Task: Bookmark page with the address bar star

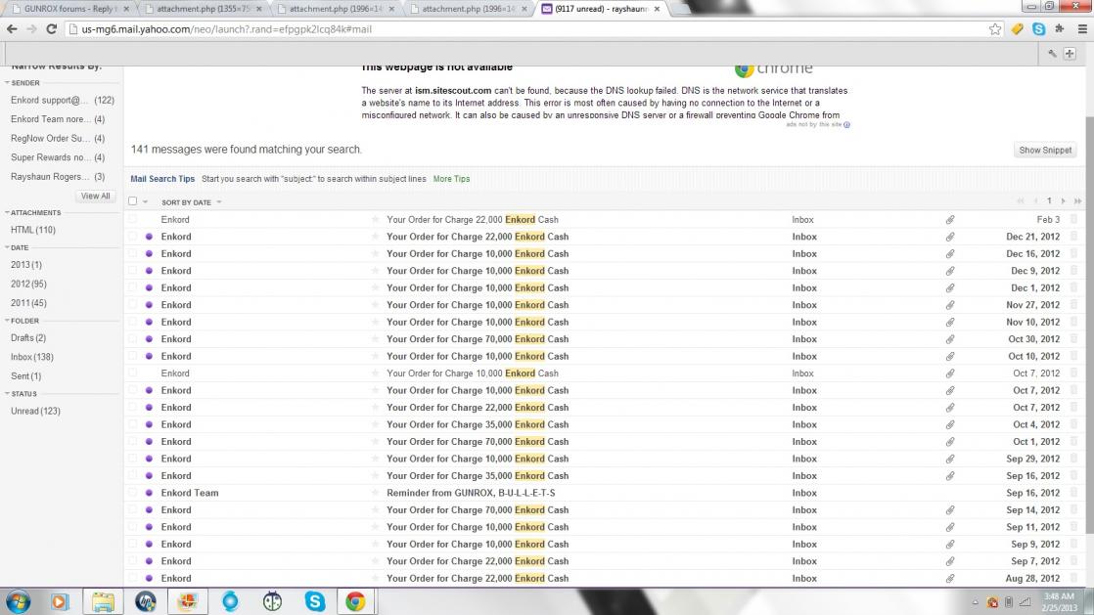Action: pos(995,29)
